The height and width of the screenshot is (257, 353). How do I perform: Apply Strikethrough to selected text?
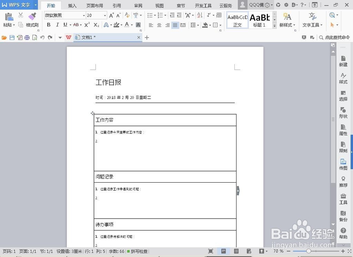tap(76, 25)
